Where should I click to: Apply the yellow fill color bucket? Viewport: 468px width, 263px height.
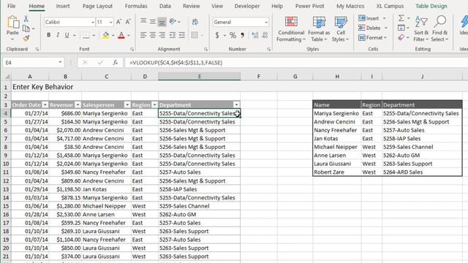(x=105, y=36)
